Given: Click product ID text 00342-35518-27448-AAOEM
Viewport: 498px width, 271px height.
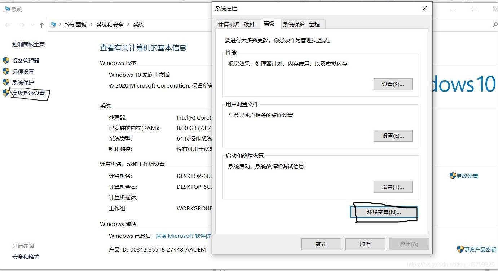Looking at the screenshot, I should [x=168, y=250].
